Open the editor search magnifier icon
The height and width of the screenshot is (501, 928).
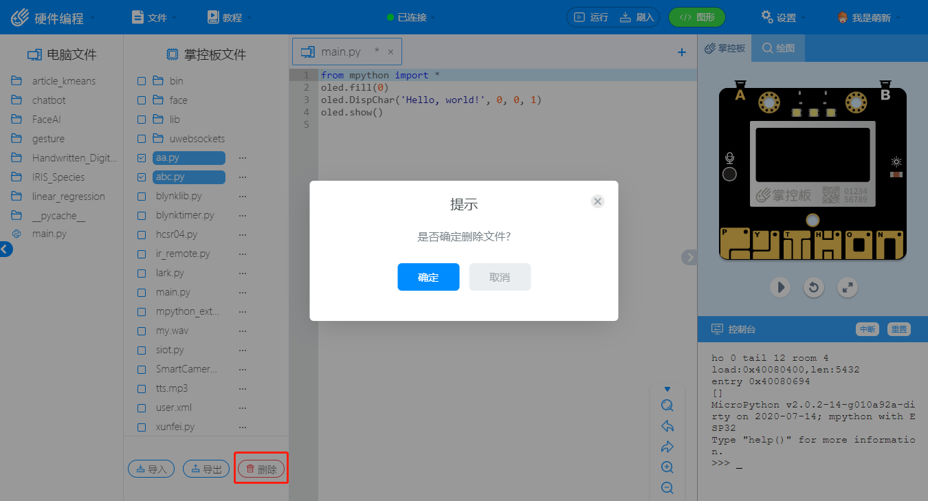667,405
